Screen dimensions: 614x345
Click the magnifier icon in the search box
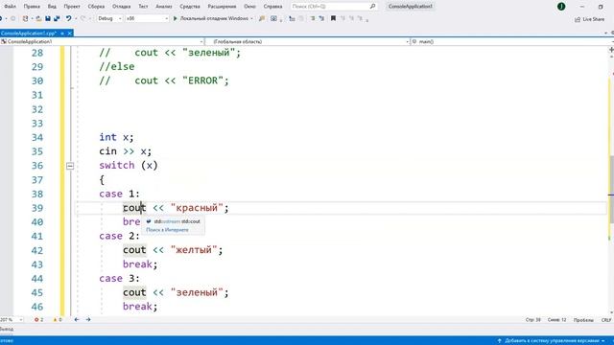(x=372, y=7)
